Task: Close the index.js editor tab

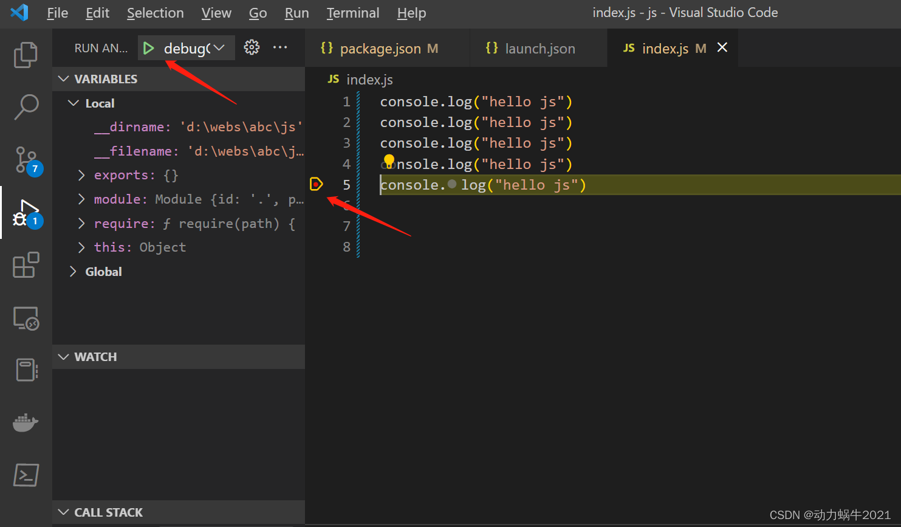Action: pyautogui.click(x=722, y=47)
